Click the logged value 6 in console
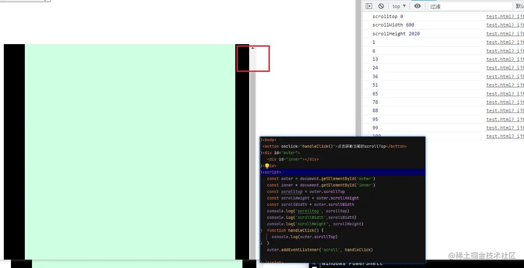 (374, 51)
